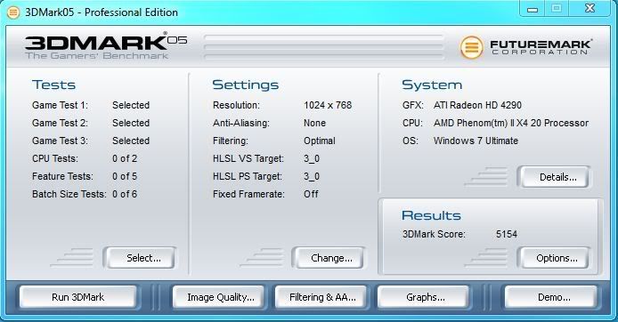This screenshot has width=618, height=322.
Task: Click the Filtering value Optimal
Action: tap(320, 141)
